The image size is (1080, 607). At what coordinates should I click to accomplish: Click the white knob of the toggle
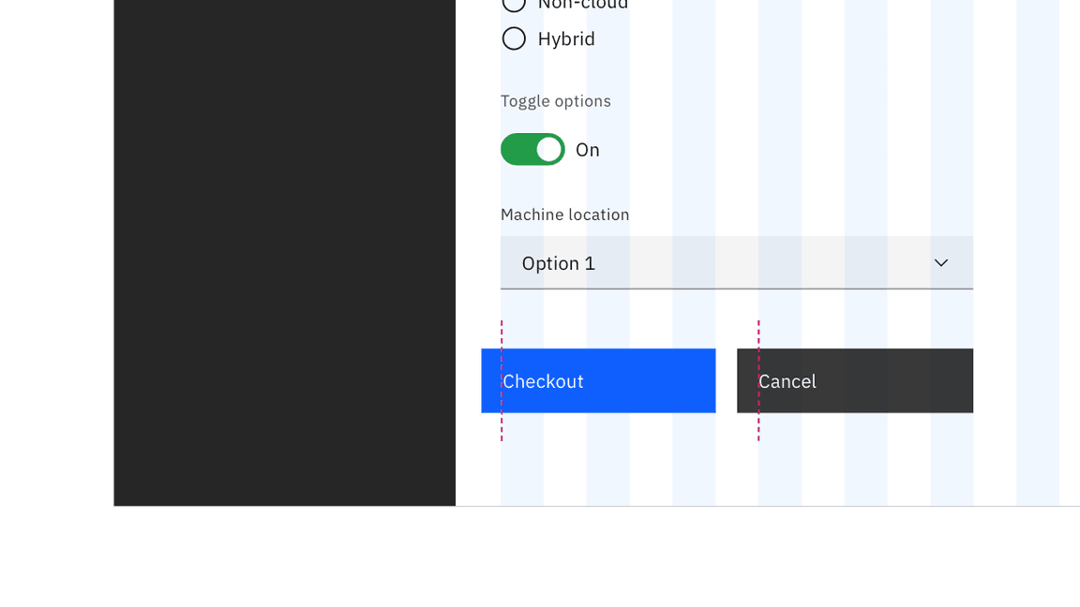pos(549,150)
